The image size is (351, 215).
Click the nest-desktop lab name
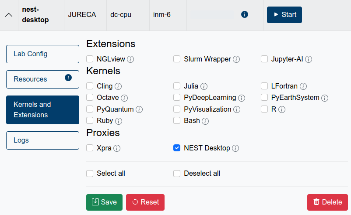[35, 15]
